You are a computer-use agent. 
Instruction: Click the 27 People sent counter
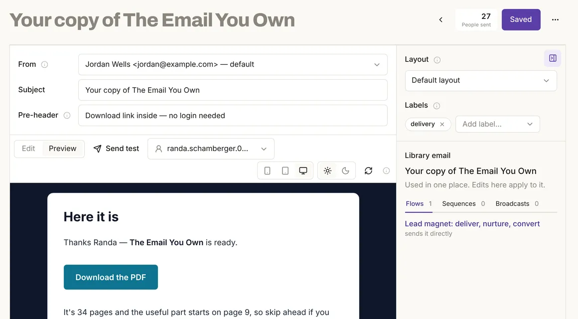point(476,19)
